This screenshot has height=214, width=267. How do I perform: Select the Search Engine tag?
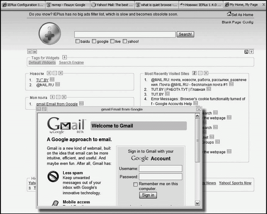71,63
